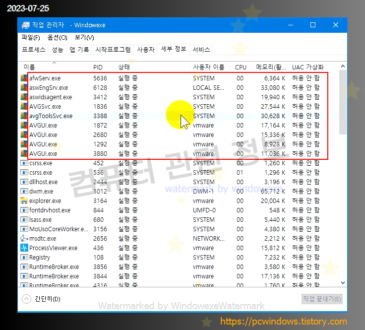Click the aswEngSrv.exe process icon
Image resolution: width=365 pixels, height=330 pixels.
pos(24,87)
